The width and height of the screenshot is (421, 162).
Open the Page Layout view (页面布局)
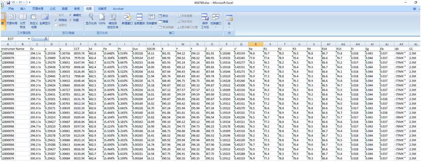coord(12,19)
